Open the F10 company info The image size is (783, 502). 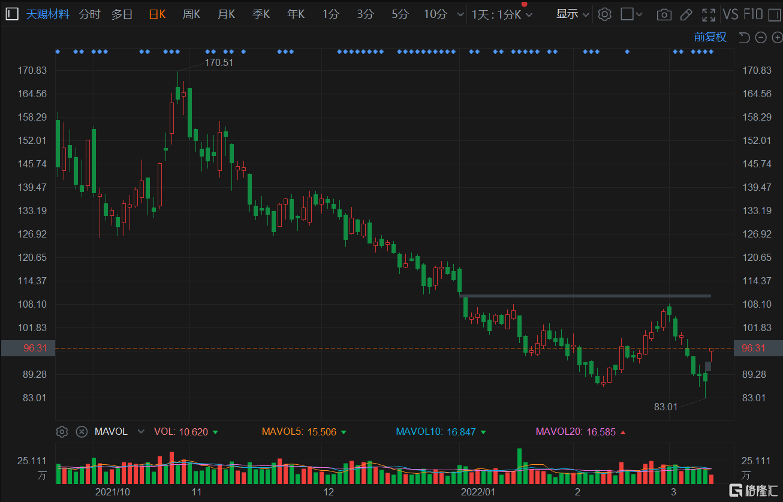pos(753,14)
